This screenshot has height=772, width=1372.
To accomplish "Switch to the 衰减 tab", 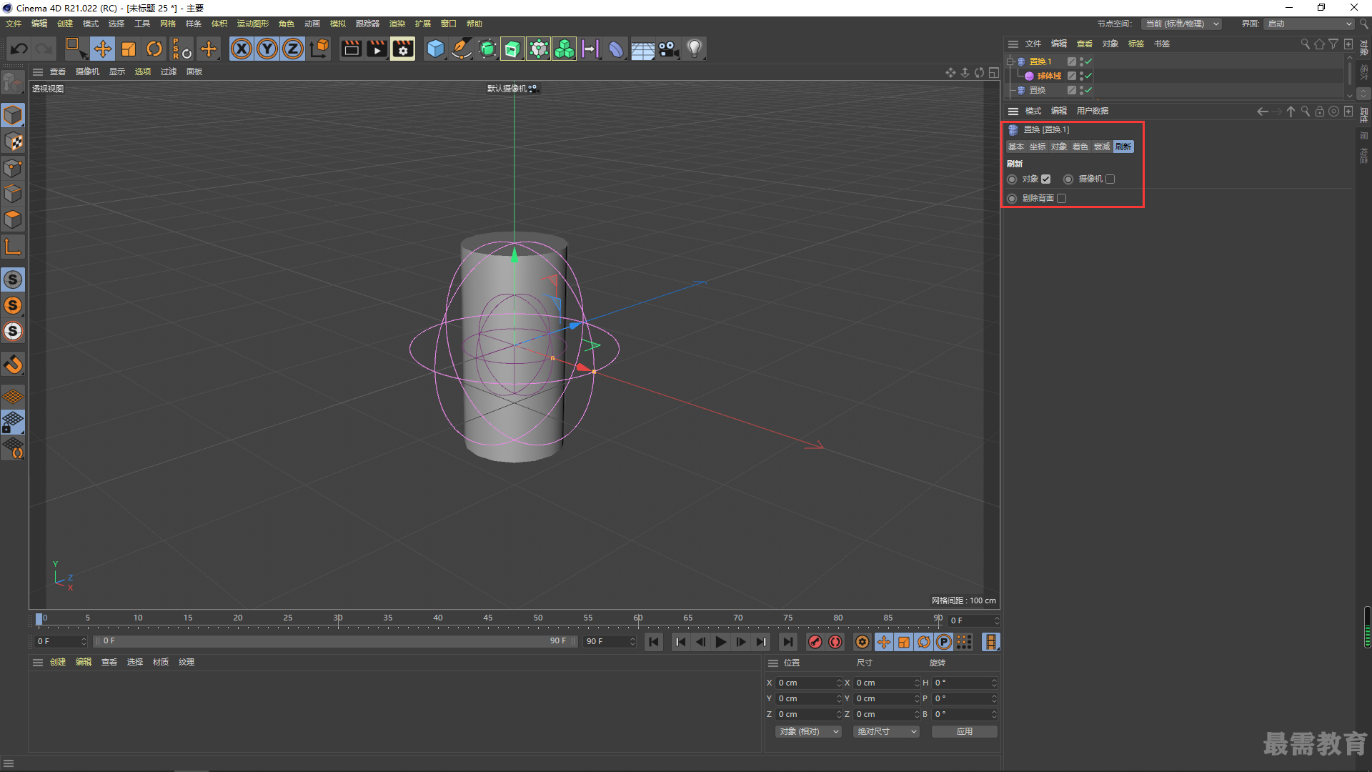I will pyautogui.click(x=1102, y=147).
